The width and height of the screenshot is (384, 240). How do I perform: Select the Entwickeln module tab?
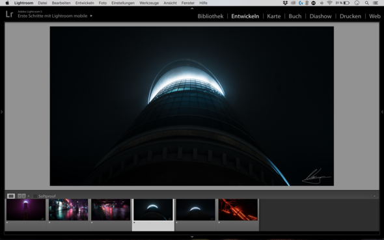click(x=245, y=16)
